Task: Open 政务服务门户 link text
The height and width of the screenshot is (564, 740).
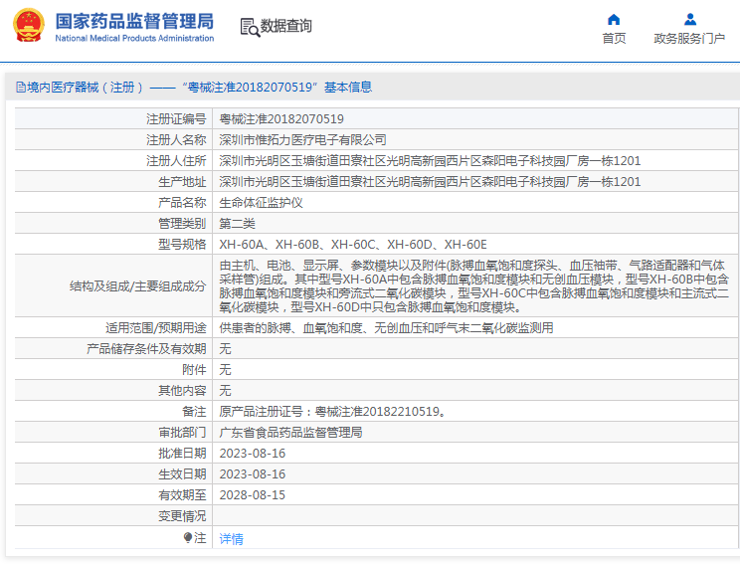Action: click(x=689, y=38)
